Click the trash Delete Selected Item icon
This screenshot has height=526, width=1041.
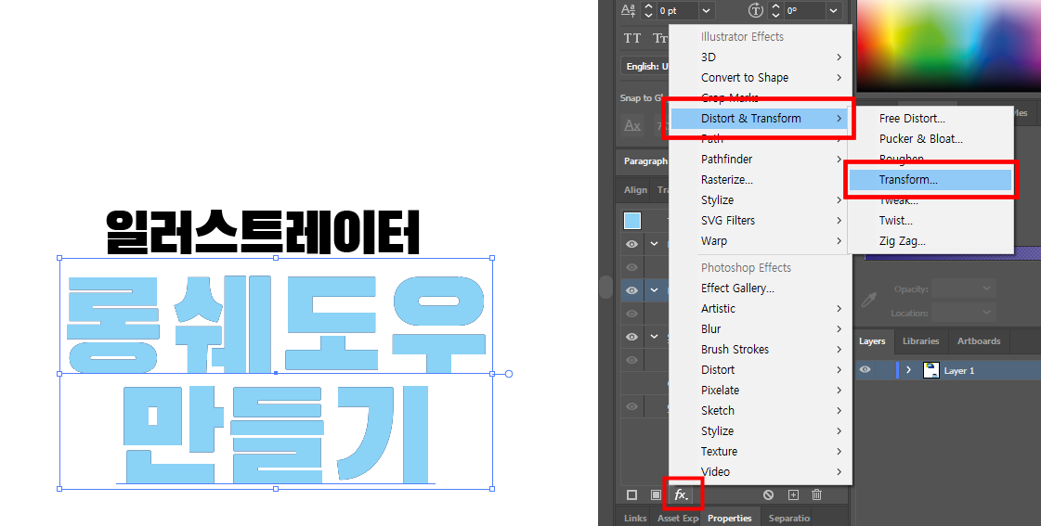[817, 494]
